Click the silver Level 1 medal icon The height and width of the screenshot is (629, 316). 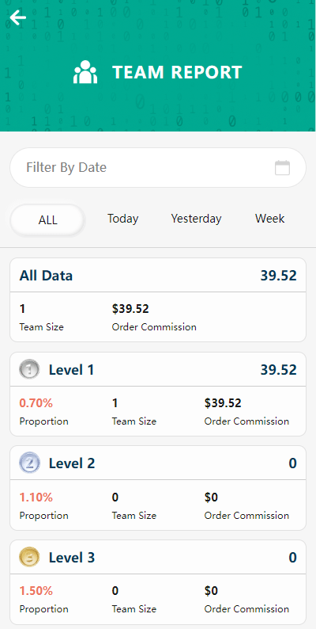click(29, 369)
